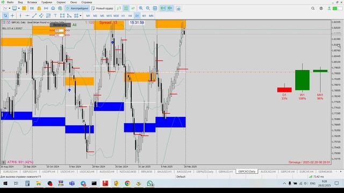This screenshot has height=193, width=344.
Task: Click the green W1 candle indicator
Action: point(302,80)
